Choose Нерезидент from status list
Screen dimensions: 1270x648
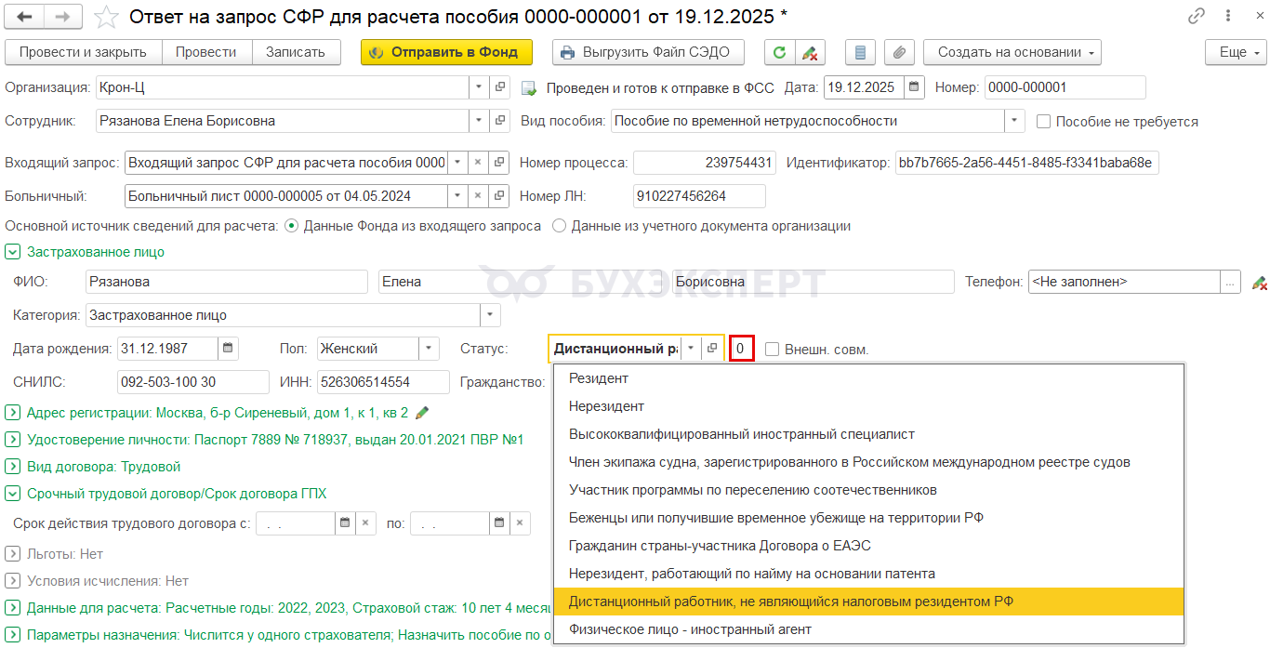coord(868,406)
